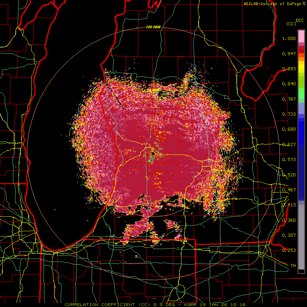Click the 0.360 scale value
The image size is (307, 307).
click(x=289, y=220)
